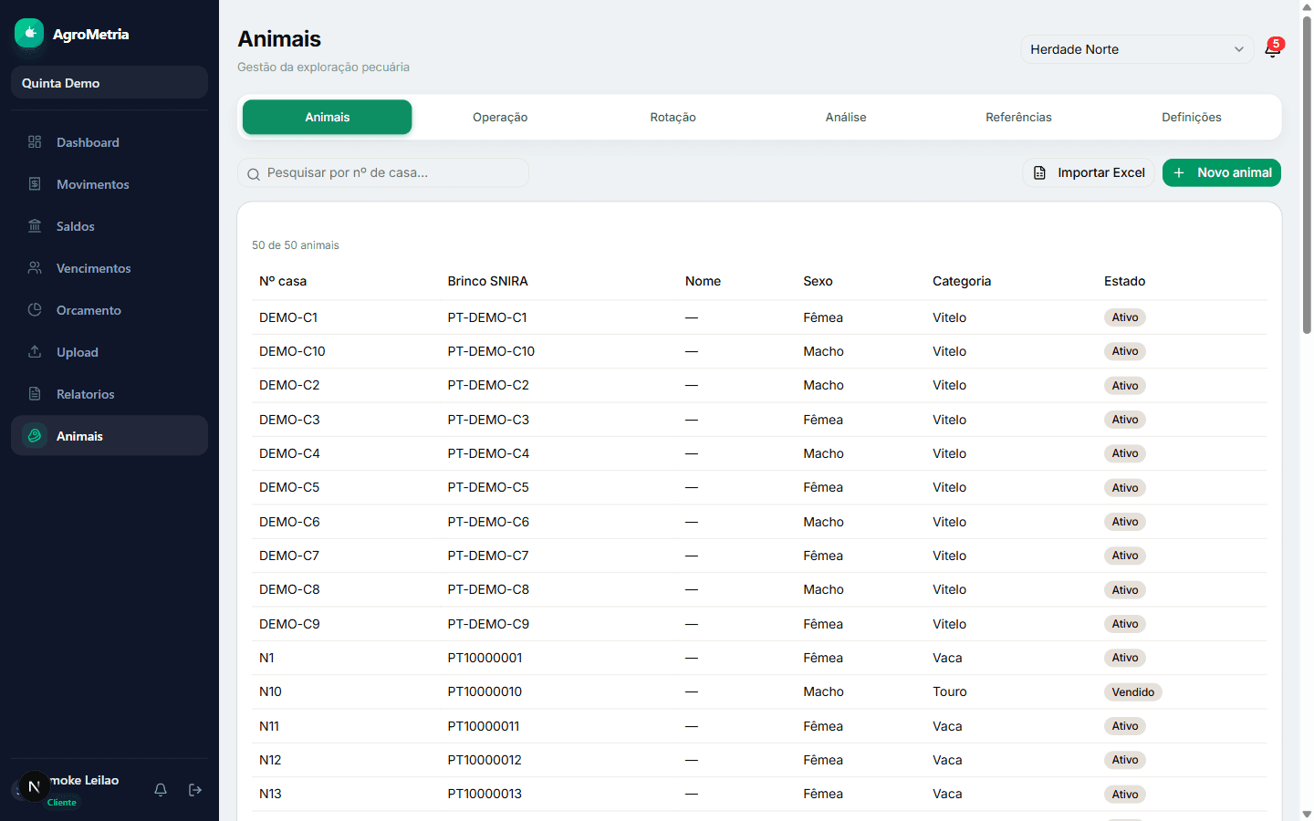
Task: Switch to the Operação tab
Action: tap(500, 117)
